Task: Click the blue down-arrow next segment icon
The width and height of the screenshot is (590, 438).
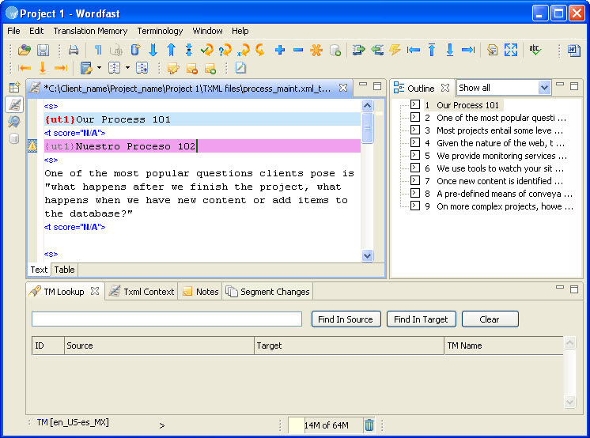Action: [x=153, y=50]
